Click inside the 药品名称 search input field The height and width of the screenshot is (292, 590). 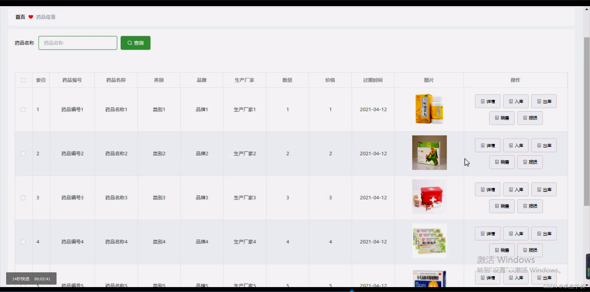tap(77, 43)
